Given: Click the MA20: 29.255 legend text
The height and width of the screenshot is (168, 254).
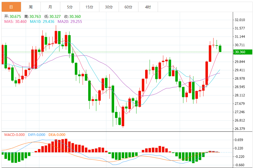Looking at the screenshot, I should click(70, 21).
